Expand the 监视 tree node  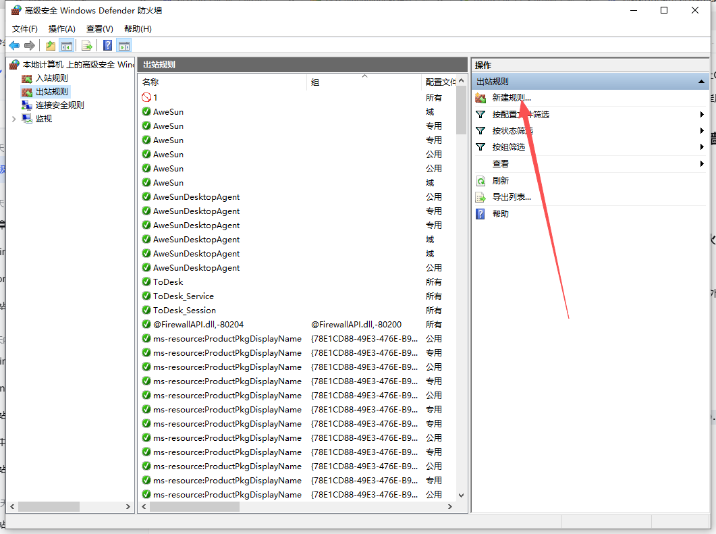click(x=14, y=119)
